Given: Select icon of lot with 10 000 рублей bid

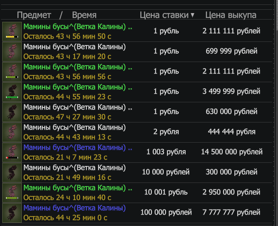Looking at the screenshot, I should 12,173.
